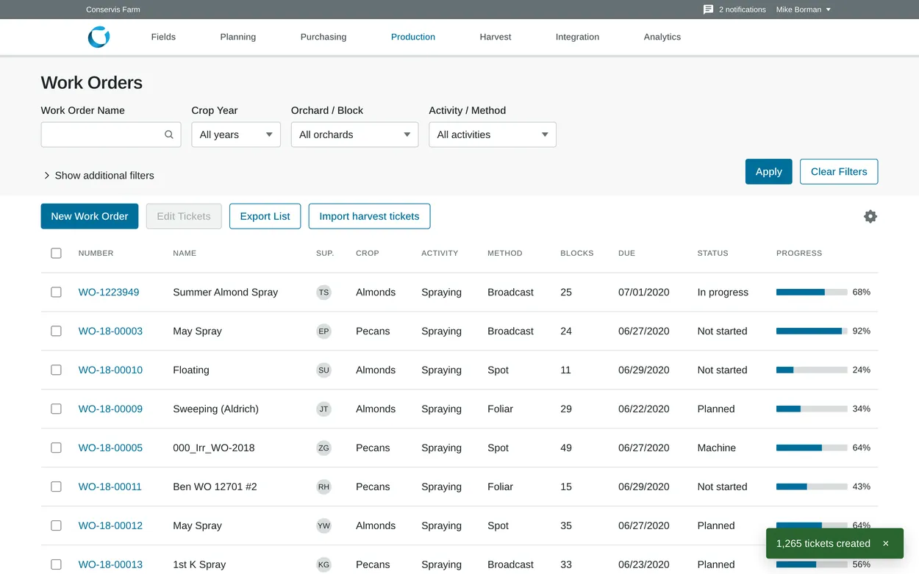The image size is (919, 574).
Task: Click the JT supervisor avatar
Action: 323,409
